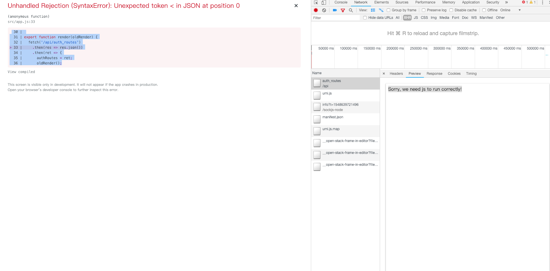Select the Response tab

(434, 74)
